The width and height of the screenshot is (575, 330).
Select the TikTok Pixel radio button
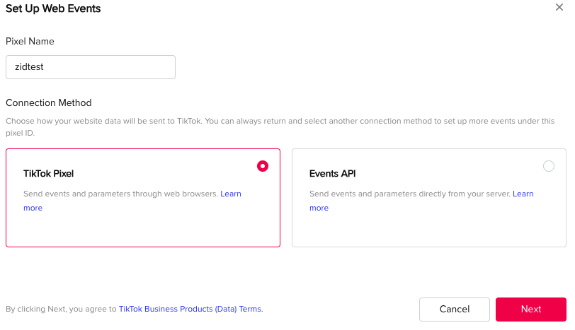263,166
